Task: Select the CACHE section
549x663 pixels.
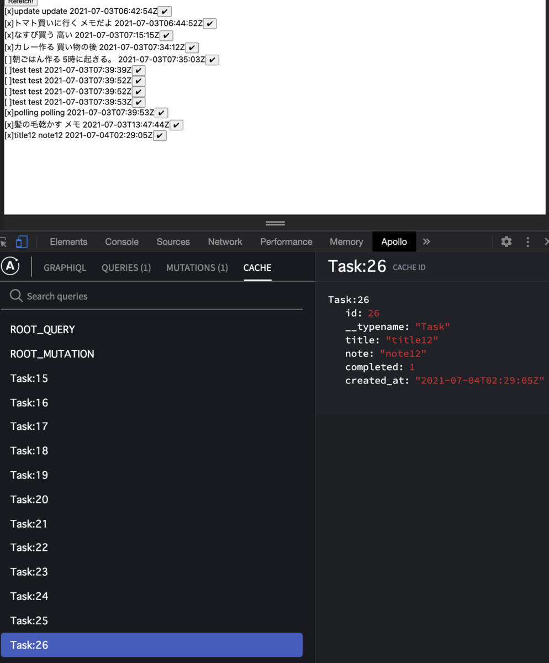Action: pos(257,267)
